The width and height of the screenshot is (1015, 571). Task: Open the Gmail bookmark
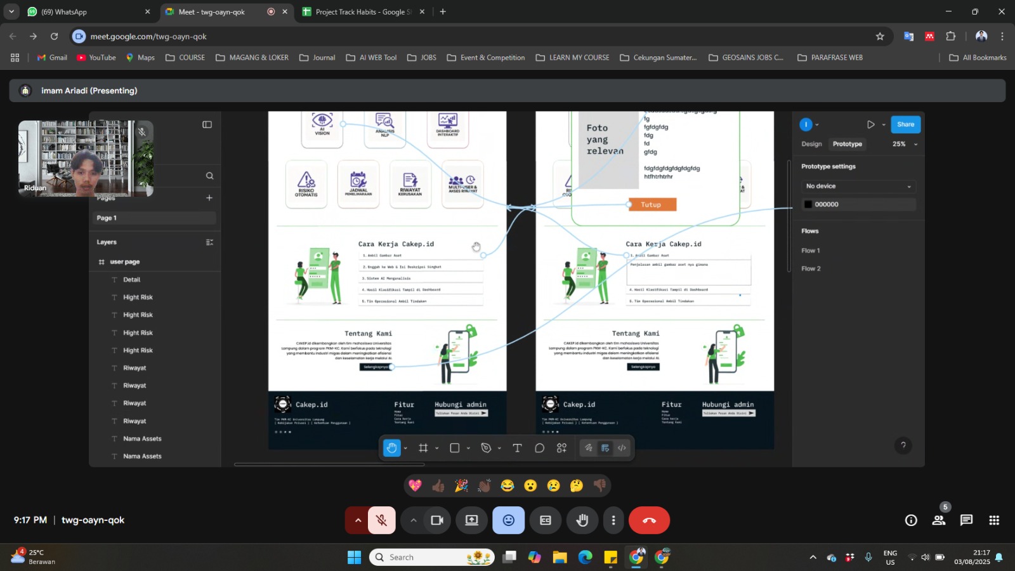click(52, 57)
